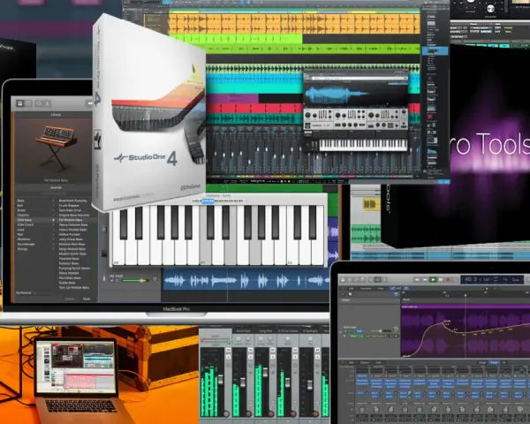This screenshot has width=530, height=424.
Task: Click the rewind button in Logic's transport
Action: point(417,280)
